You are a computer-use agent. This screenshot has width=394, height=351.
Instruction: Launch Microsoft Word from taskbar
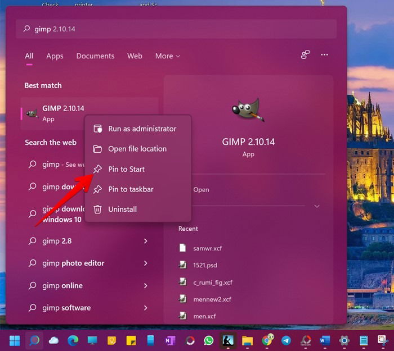[325, 340]
